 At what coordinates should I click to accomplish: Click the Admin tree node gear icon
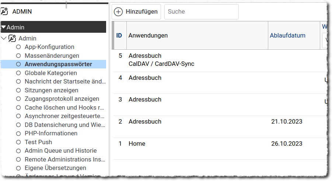[x=12, y=38]
